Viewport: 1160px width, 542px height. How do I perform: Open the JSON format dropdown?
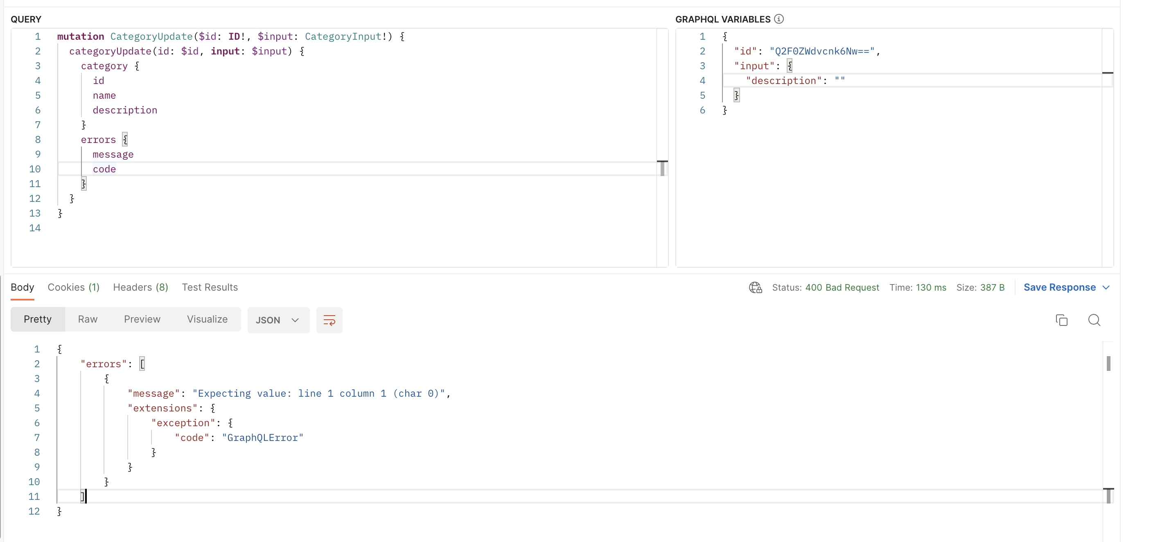[x=278, y=320]
